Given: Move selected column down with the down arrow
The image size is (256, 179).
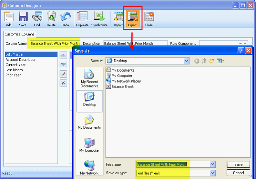Looking at the screenshot, I should pos(63,65).
